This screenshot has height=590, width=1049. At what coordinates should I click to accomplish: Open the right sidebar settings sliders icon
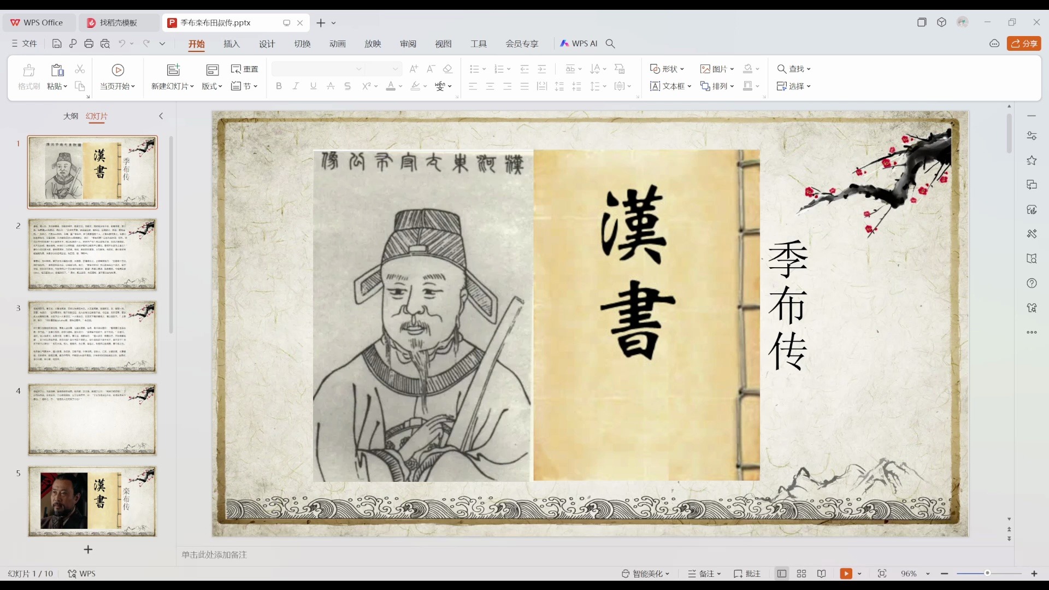[x=1032, y=135]
